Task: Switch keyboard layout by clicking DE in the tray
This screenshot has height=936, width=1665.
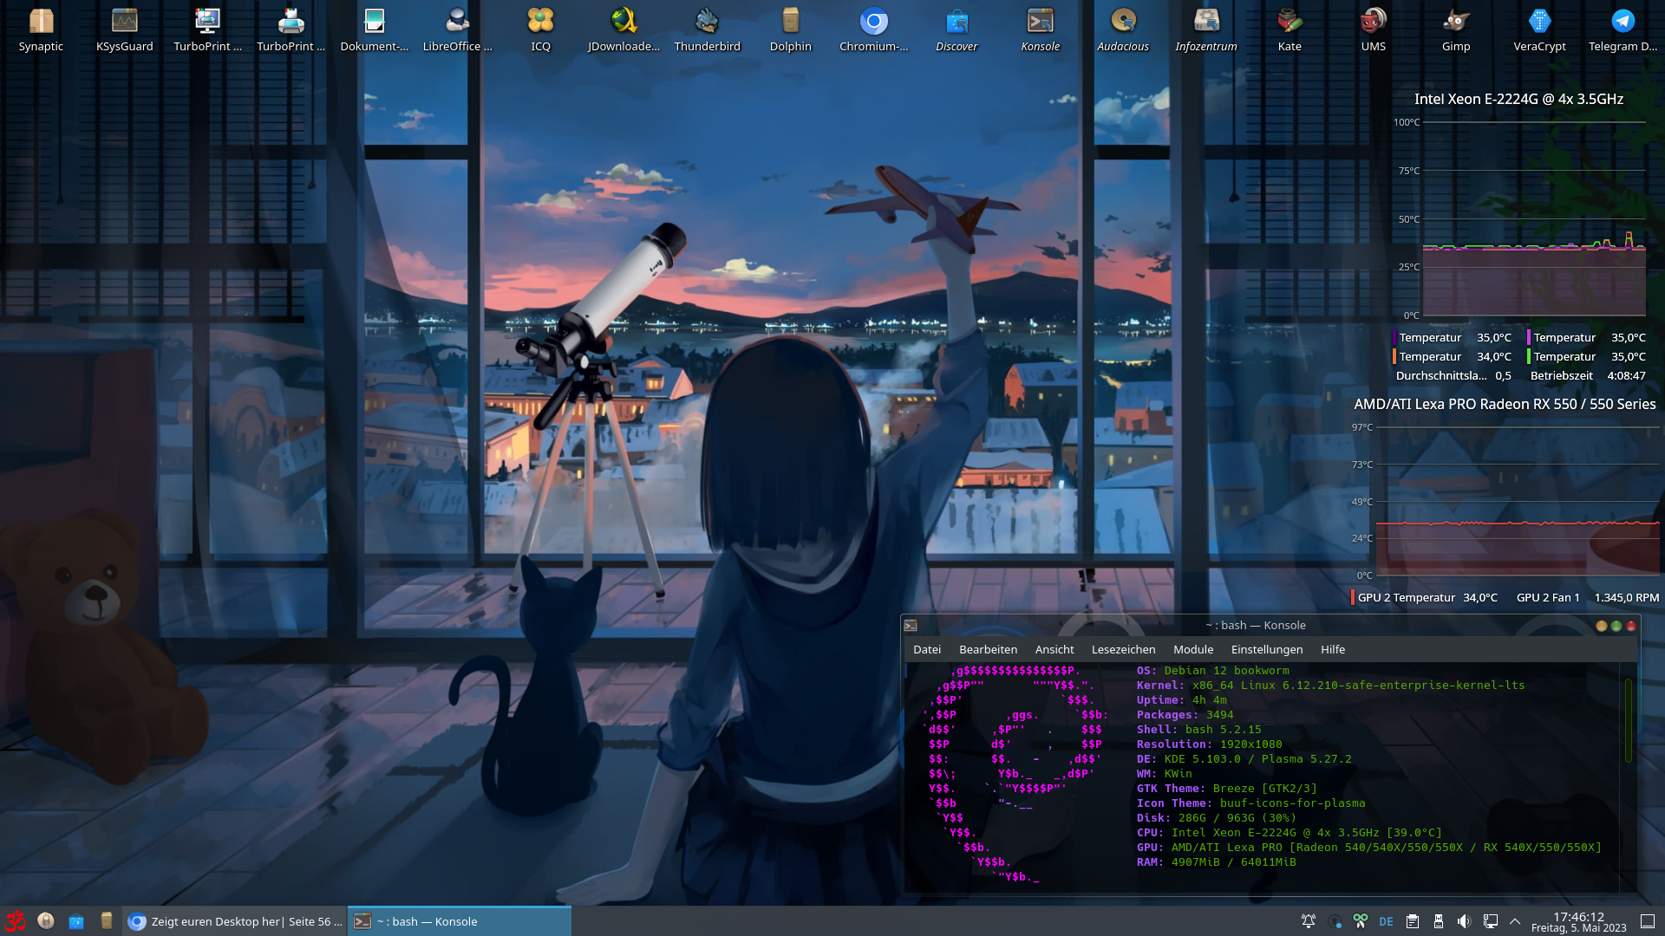Action: (x=1387, y=921)
